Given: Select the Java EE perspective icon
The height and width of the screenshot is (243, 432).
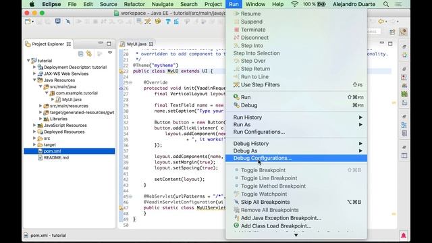Looking at the screenshot, I should click(403, 32).
